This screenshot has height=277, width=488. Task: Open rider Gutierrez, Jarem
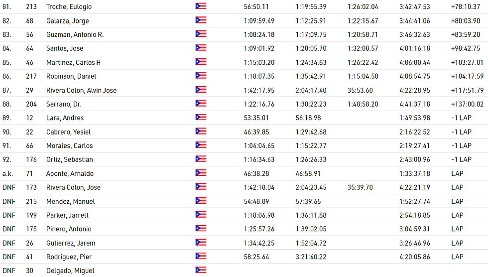click(70, 243)
